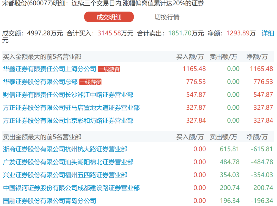Viewport: 277px width, 206px height.
Task: Open 财信证券长沙湘江中路证券营业部 link
Action: 68,95
